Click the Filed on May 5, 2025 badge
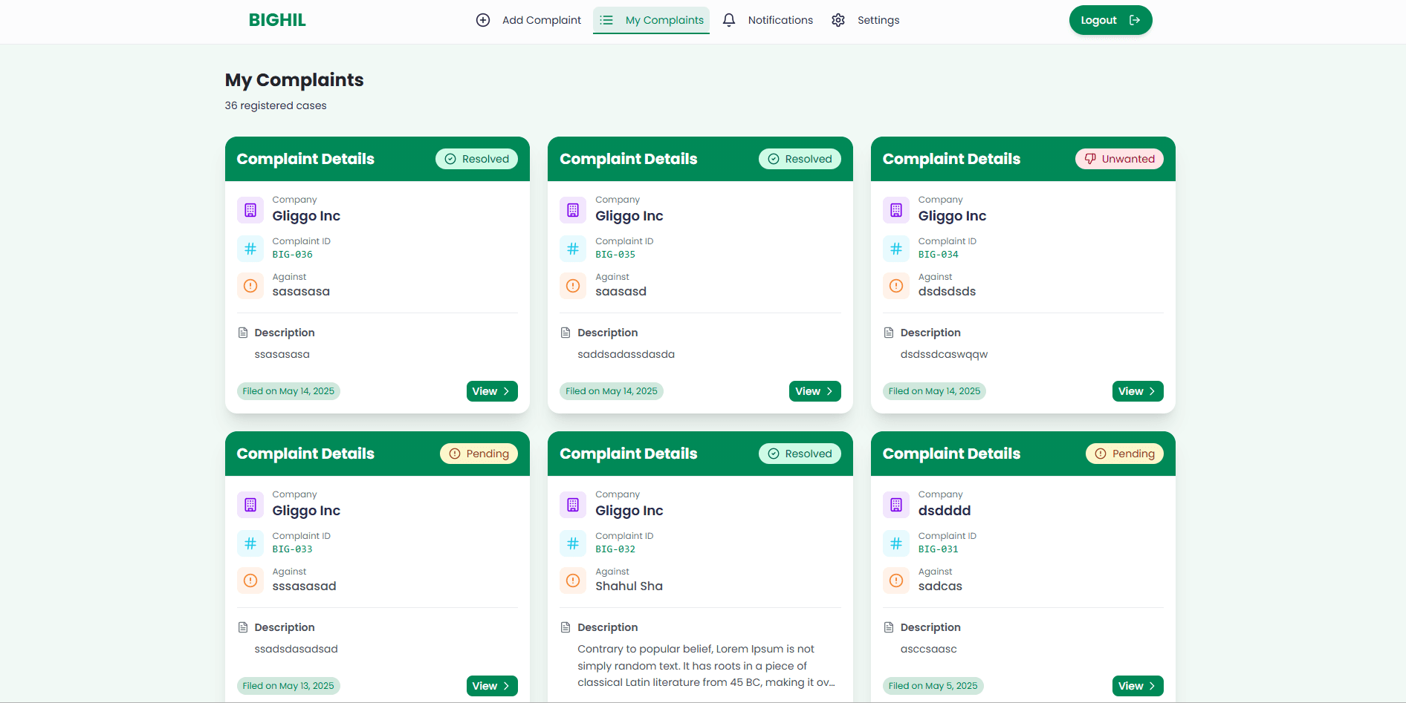The height and width of the screenshot is (703, 1406). click(x=933, y=685)
